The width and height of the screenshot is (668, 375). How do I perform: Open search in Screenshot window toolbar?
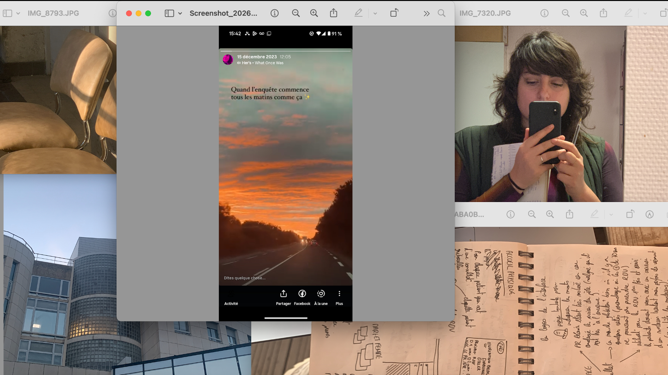pyautogui.click(x=442, y=13)
